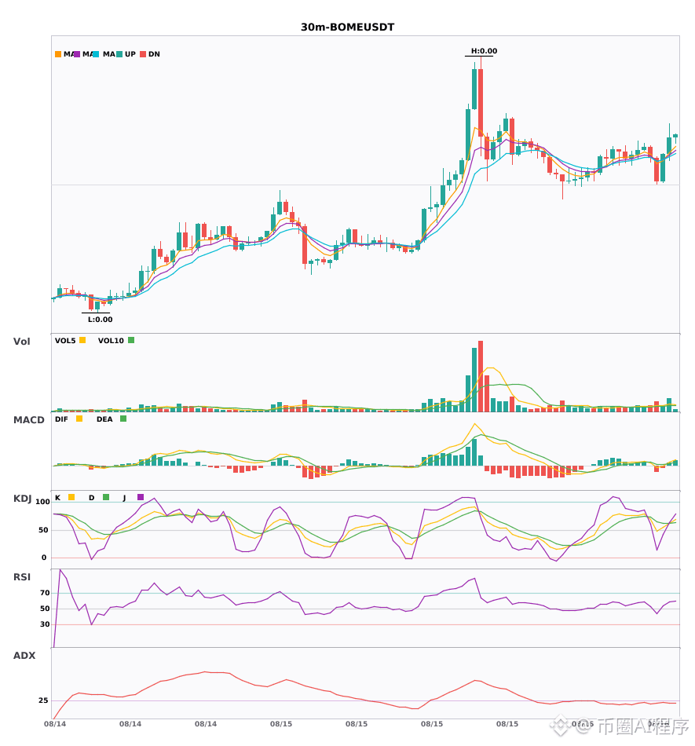The height and width of the screenshot is (746, 695).
Task: Click the teal UP legend swatch
Action: pyautogui.click(x=119, y=54)
